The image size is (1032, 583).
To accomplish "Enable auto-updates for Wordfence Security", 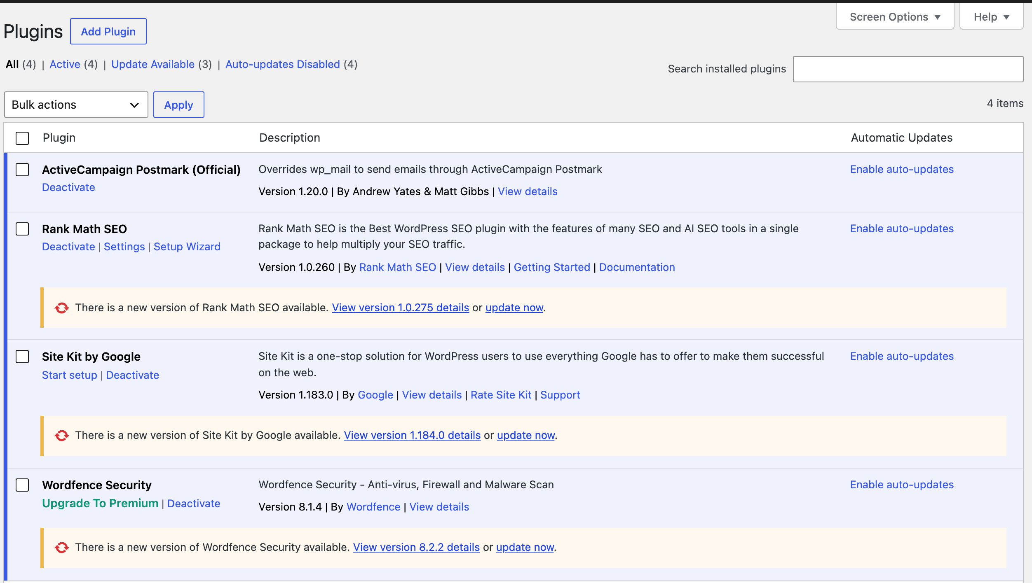I will [902, 485].
